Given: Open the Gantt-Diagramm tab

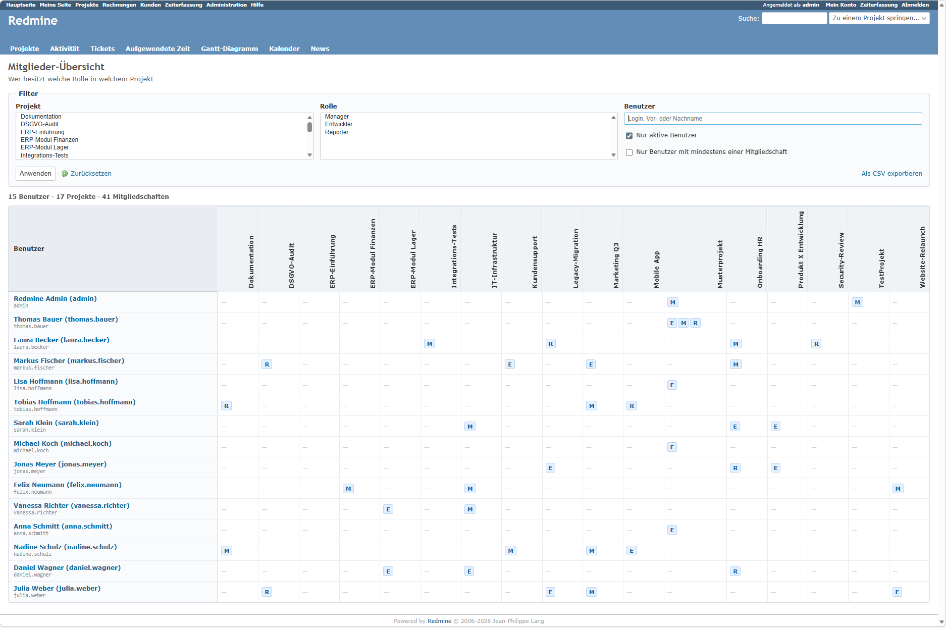Looking at the screenshot, I should click(x=229, y=49).
